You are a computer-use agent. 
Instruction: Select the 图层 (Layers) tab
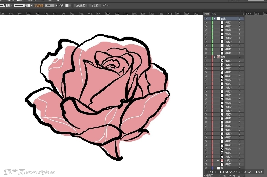207,14
